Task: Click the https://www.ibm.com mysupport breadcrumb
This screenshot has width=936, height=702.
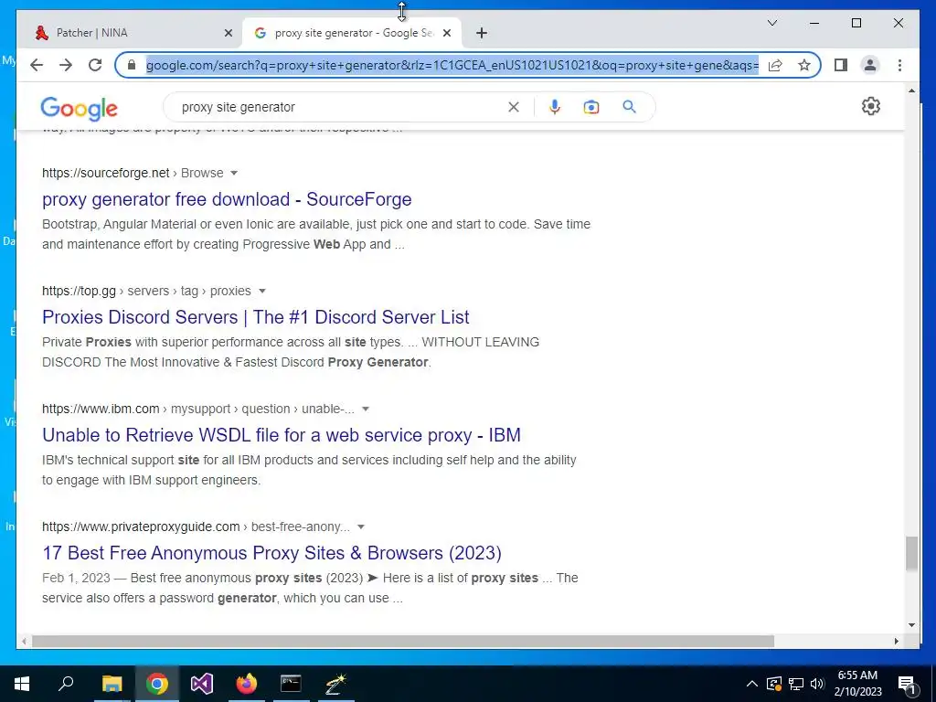Action: point(198,409)
